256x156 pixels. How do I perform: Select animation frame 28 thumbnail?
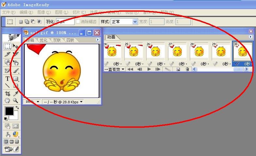(199, 51)
